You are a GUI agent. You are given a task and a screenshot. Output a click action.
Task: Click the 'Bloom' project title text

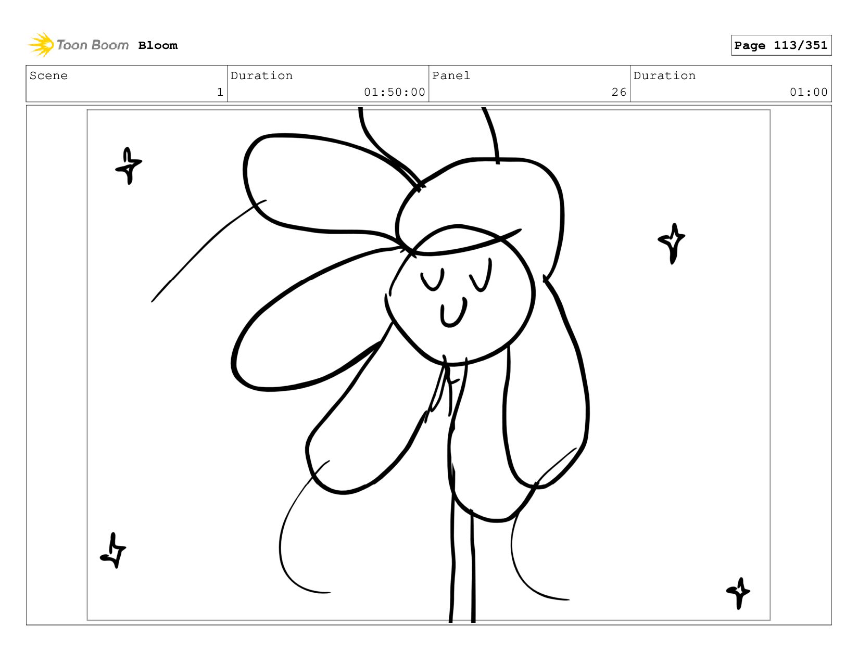pos(158,45)
